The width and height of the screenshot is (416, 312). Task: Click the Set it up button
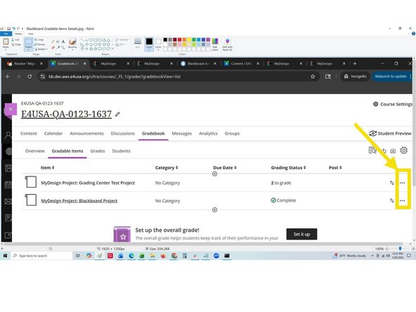click(x=301, y=234)
